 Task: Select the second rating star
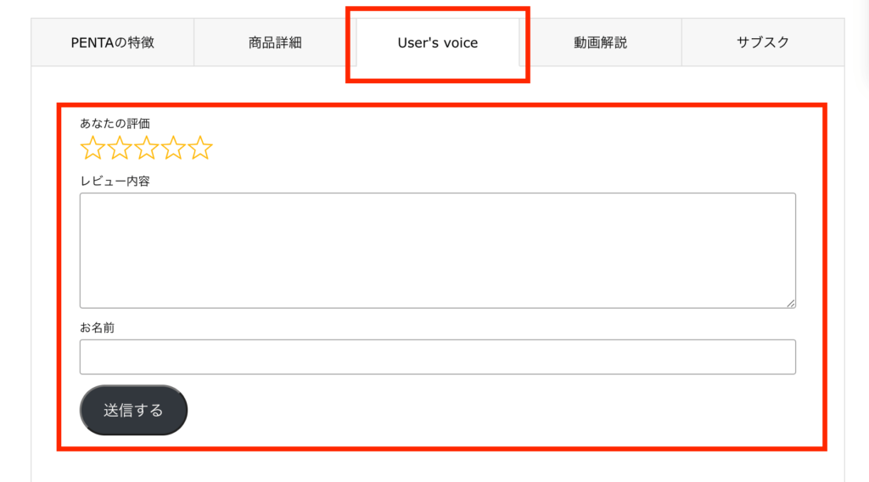tap(120, 148)
